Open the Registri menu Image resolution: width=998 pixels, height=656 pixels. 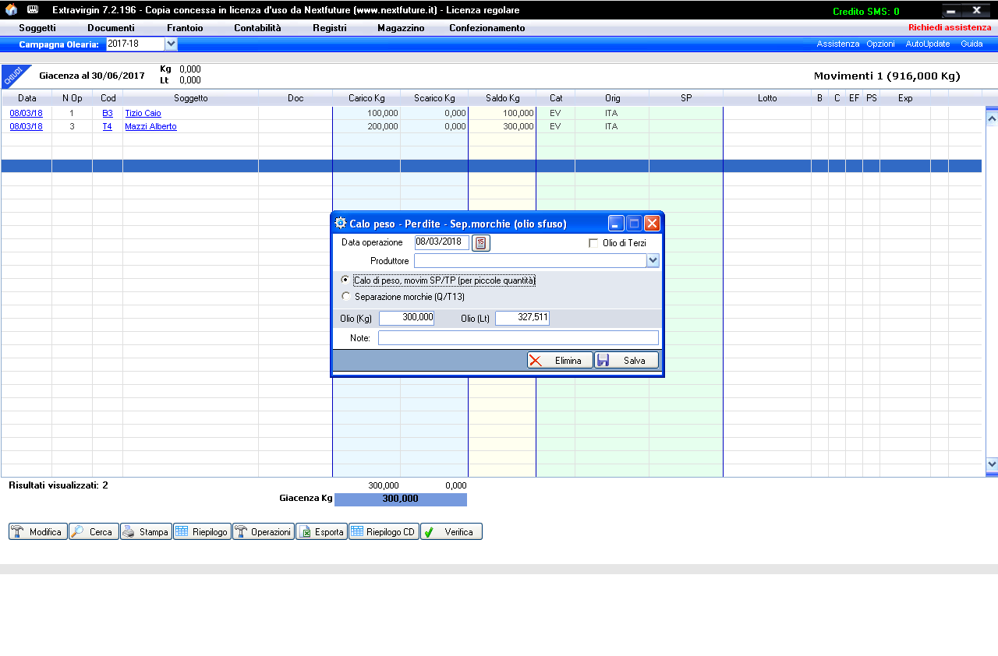point(330,28)
